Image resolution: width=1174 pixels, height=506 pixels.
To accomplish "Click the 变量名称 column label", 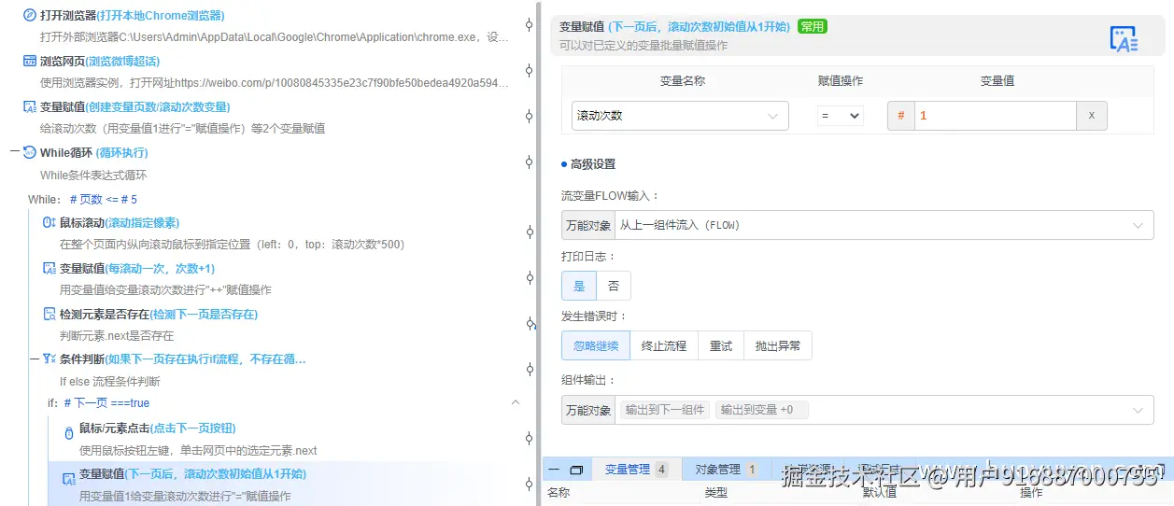I will pos(683,81).
